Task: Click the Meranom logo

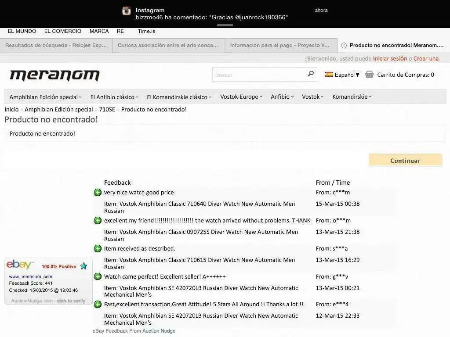Action: pos(54,75)
